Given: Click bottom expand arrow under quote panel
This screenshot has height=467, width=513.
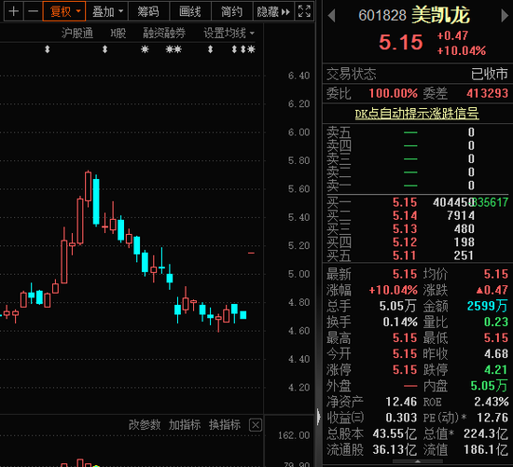Looking at the screenshot, I should tap(418, 461).
